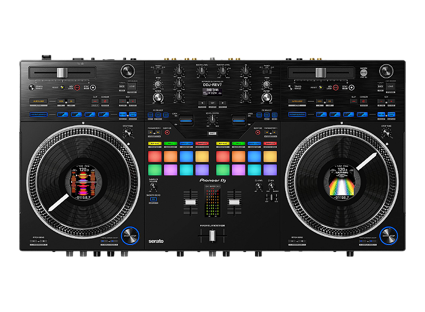425x312 pixels.
Task: Toggle the SMOOTH ECHO ON button
Action: point(154,199)
